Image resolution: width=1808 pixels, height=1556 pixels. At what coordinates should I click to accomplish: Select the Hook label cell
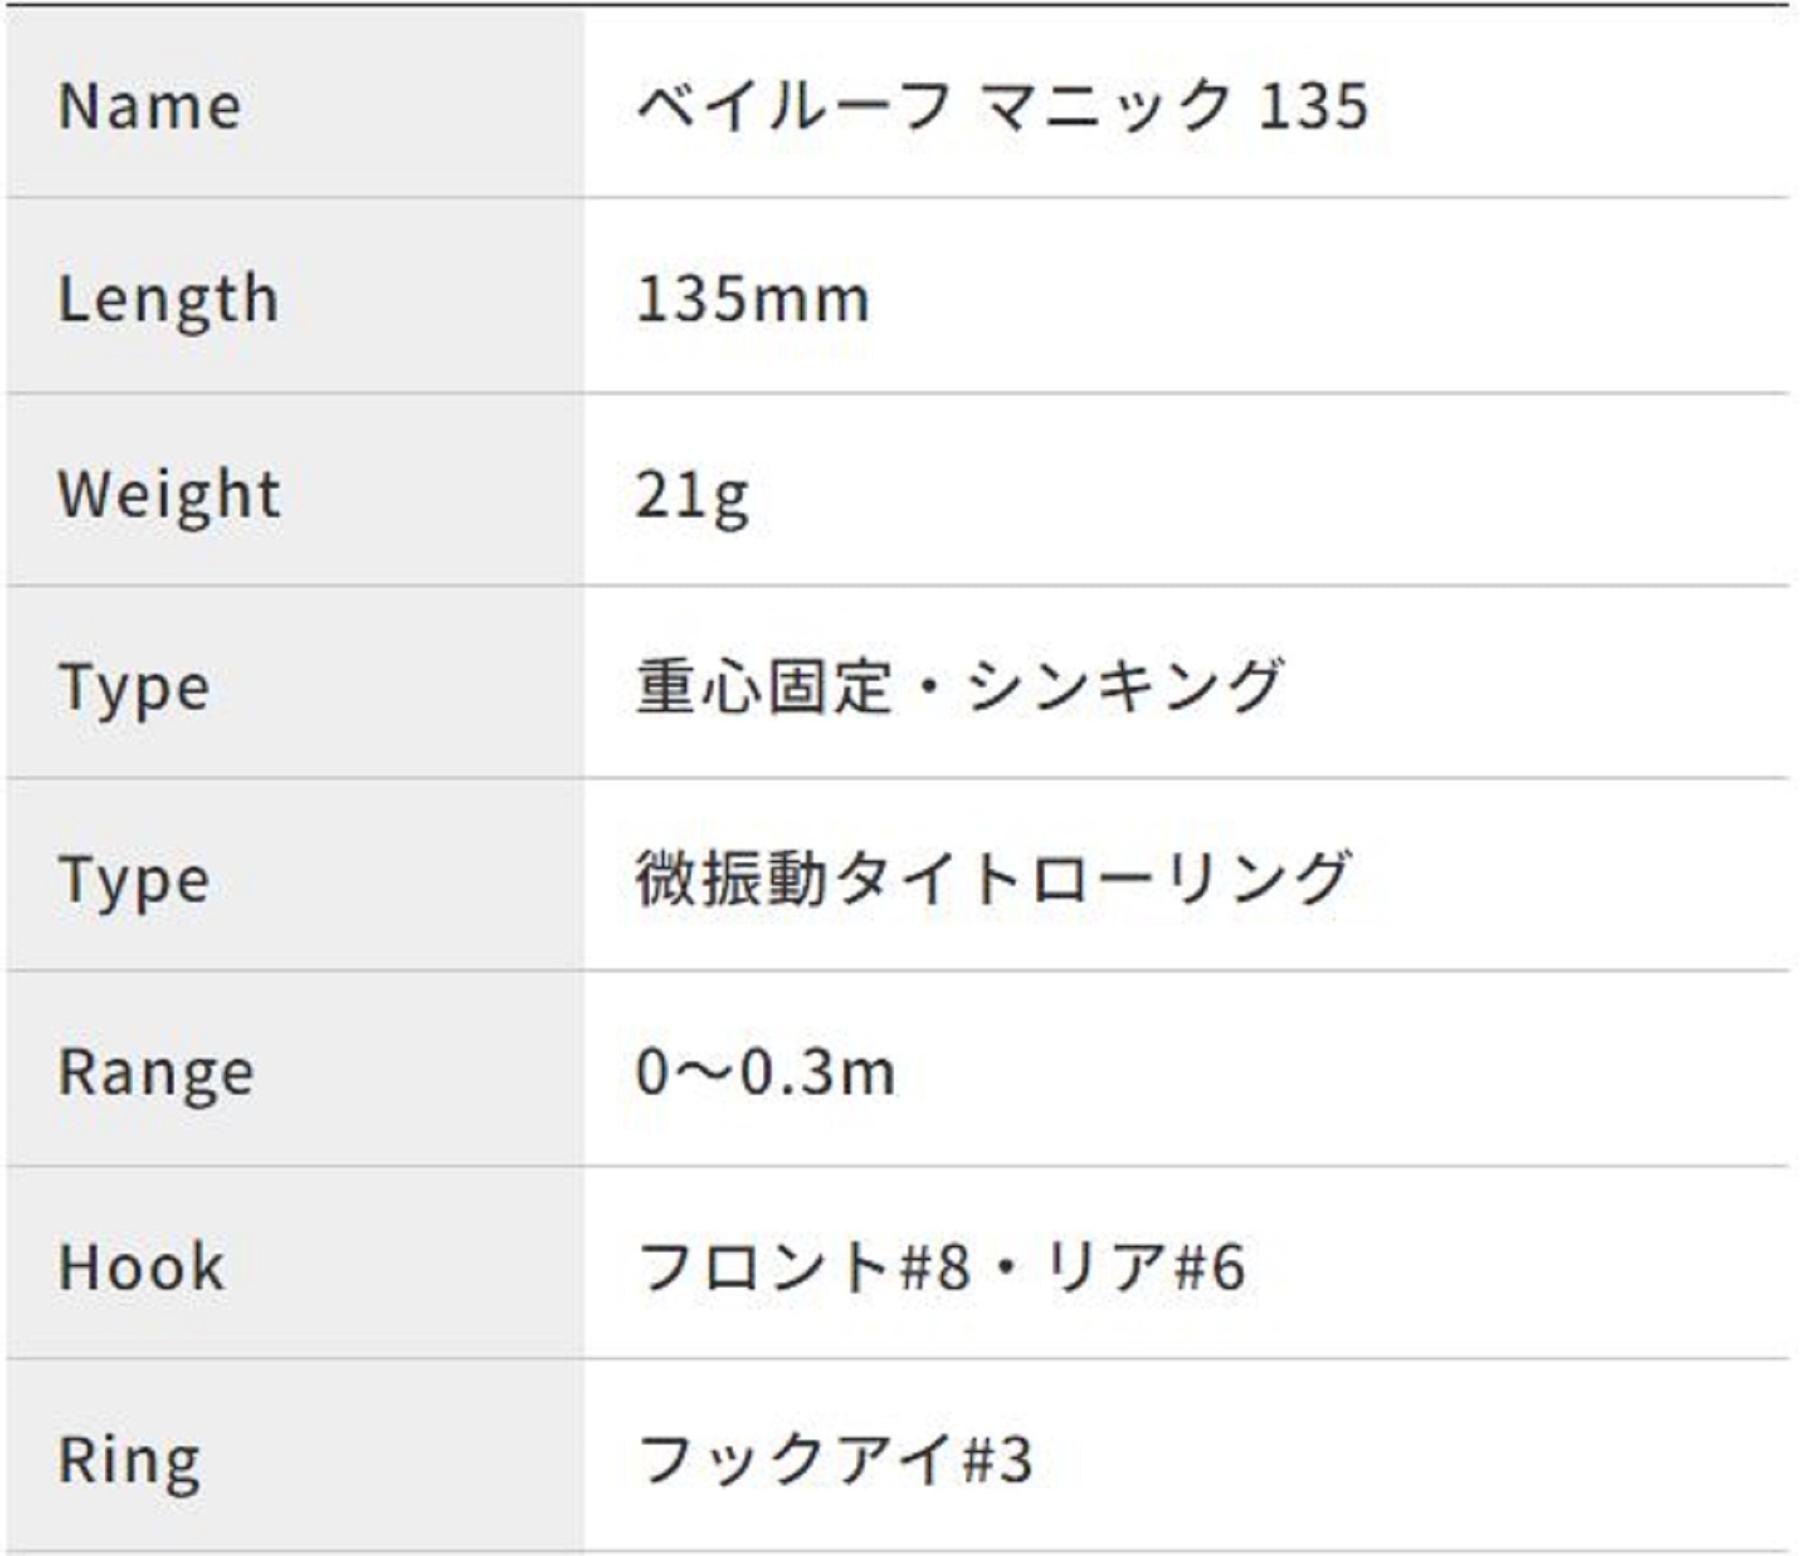click(141, 1267)
